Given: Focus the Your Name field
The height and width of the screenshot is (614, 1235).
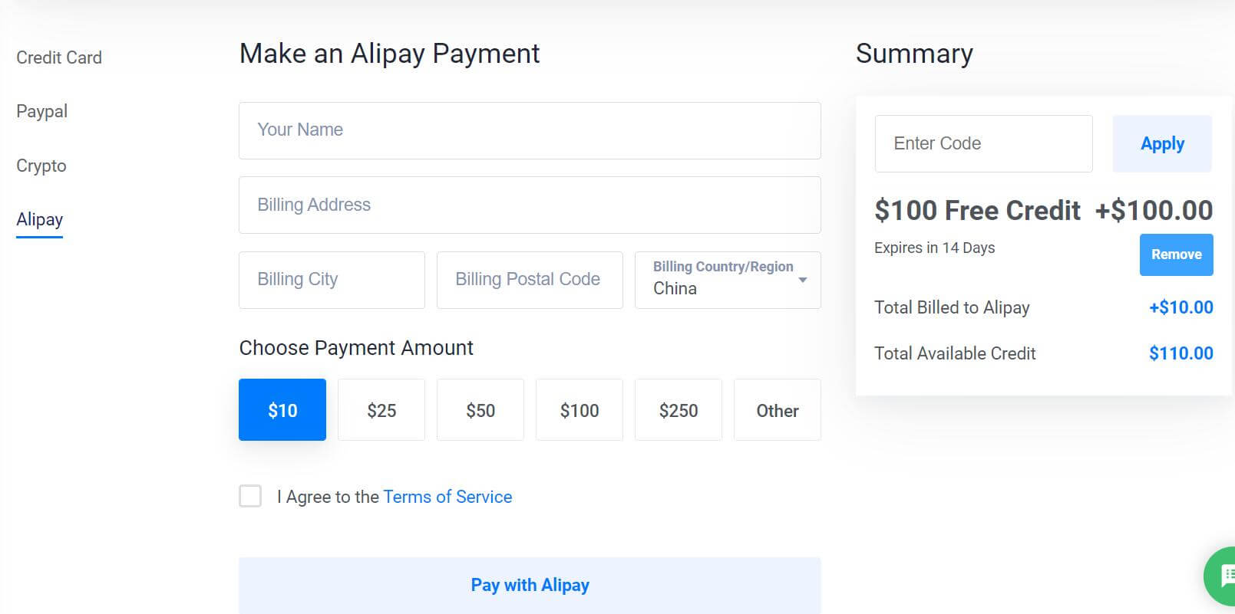Looking at the screenshot, I should (x=530, y=130).
